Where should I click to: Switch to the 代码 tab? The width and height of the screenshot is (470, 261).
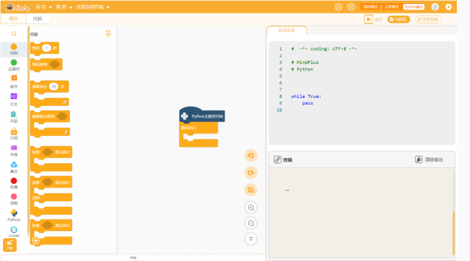pos(38,19)
